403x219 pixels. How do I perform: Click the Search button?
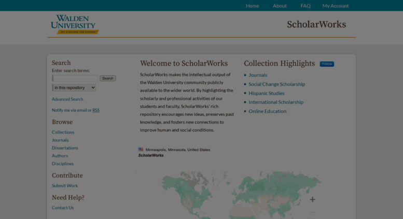[x=108, y=78]
